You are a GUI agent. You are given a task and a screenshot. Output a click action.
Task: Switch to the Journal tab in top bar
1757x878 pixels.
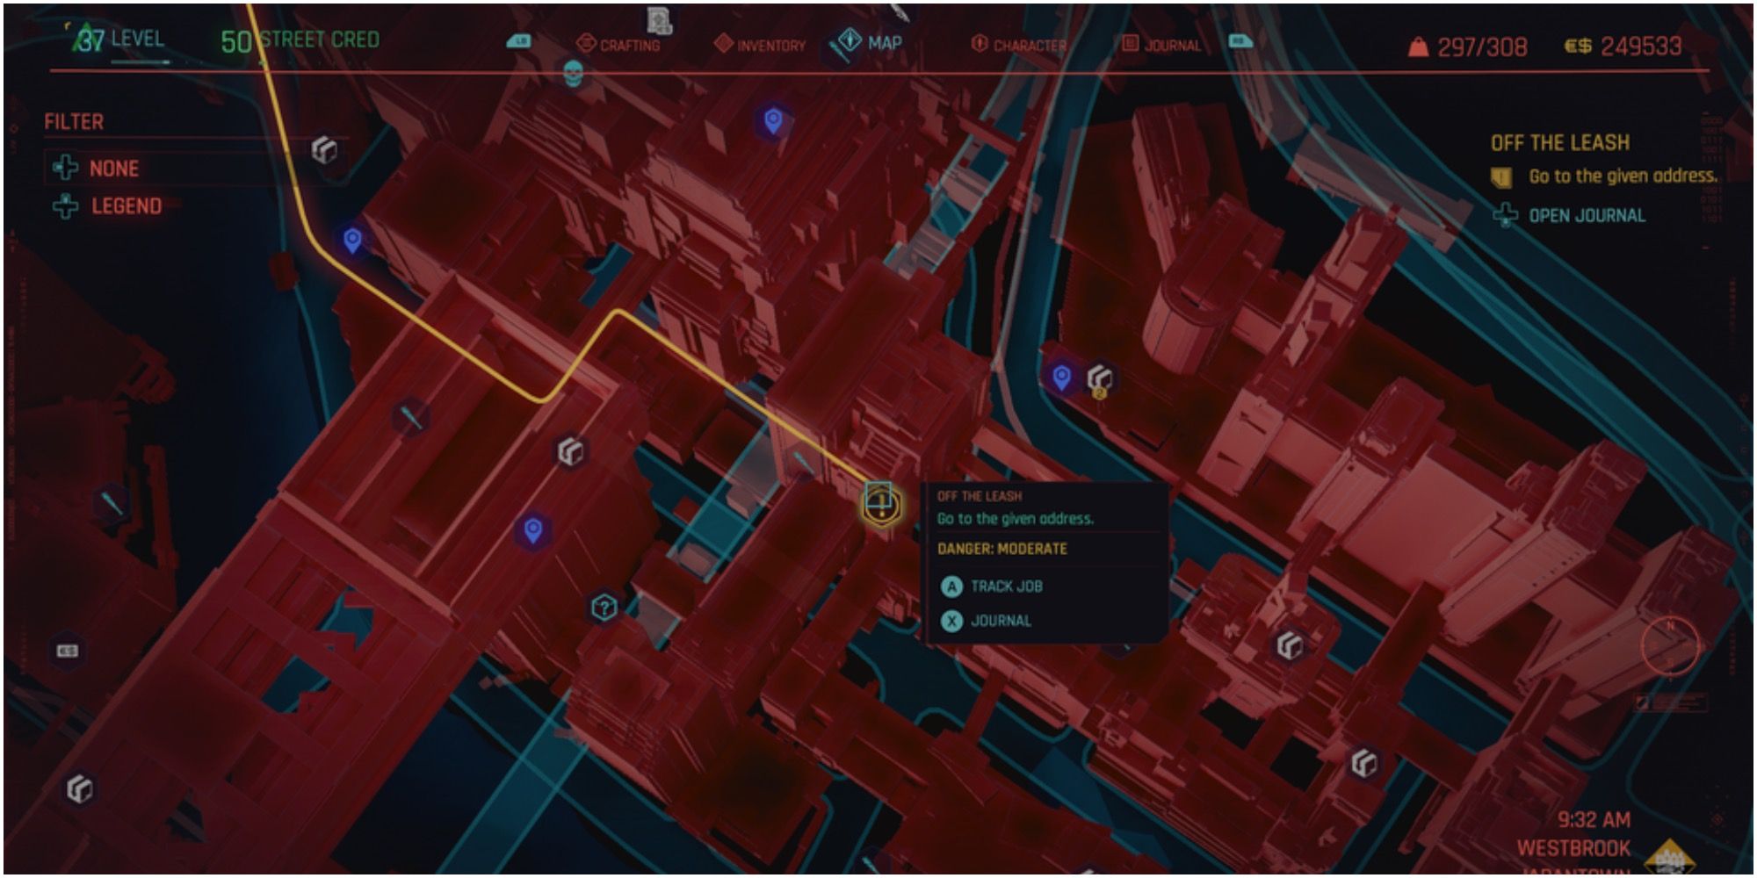(x=1161, y=45)
